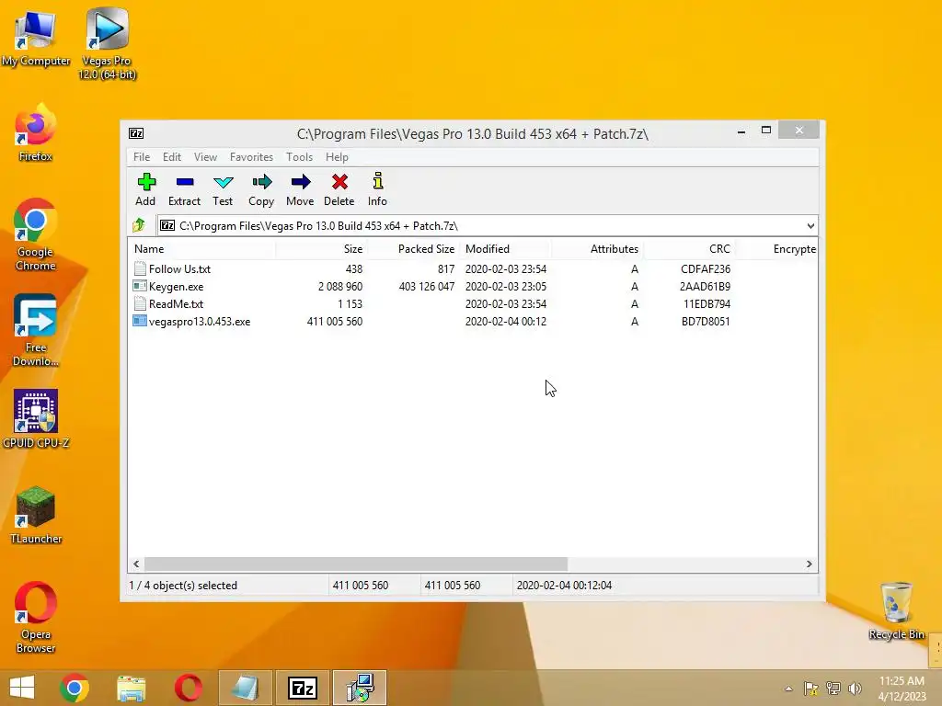Click ReadMe.txt size 1 153

point(350,303)
